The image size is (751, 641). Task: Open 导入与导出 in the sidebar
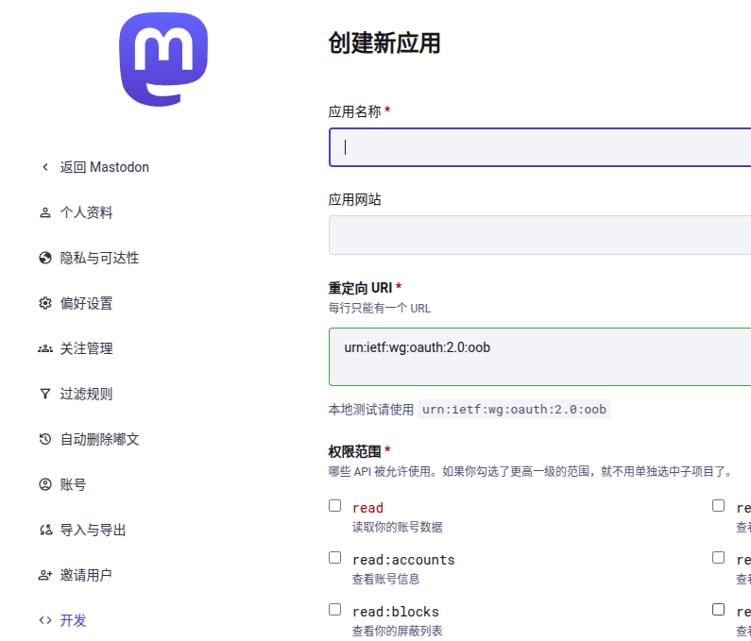point(93,530)
